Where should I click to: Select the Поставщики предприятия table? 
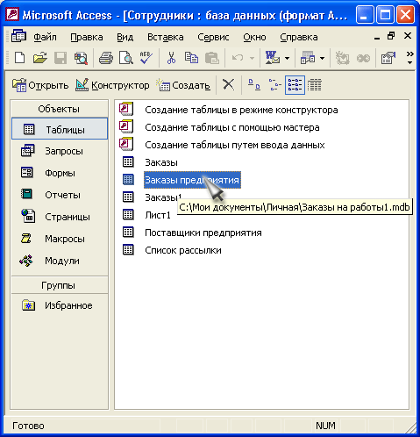203,233
